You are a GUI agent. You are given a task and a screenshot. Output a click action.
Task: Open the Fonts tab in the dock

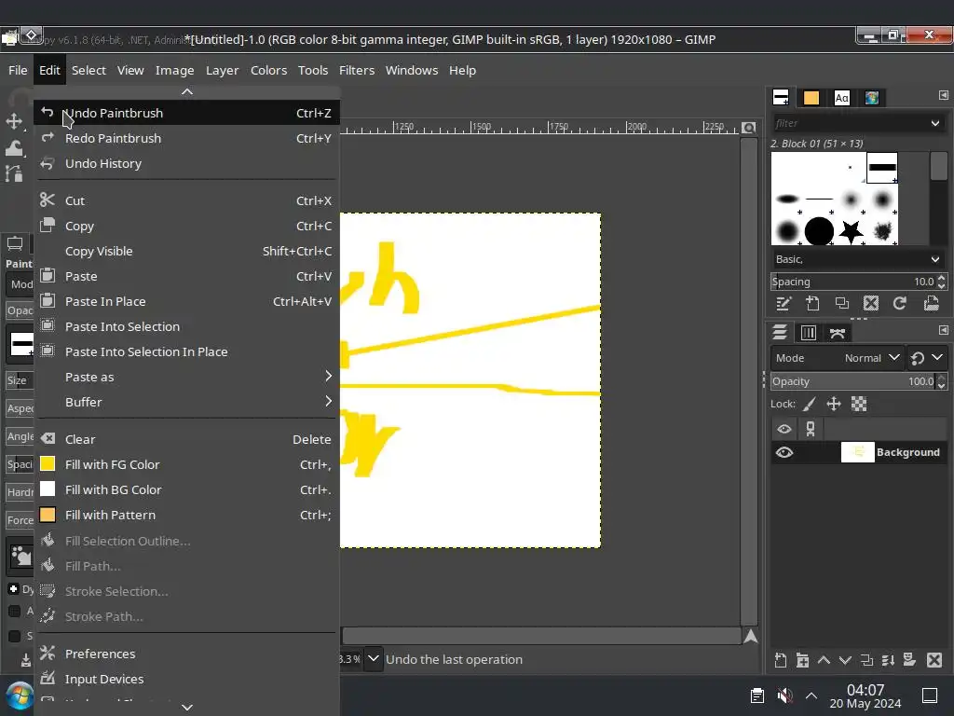[x=842, y=97]
